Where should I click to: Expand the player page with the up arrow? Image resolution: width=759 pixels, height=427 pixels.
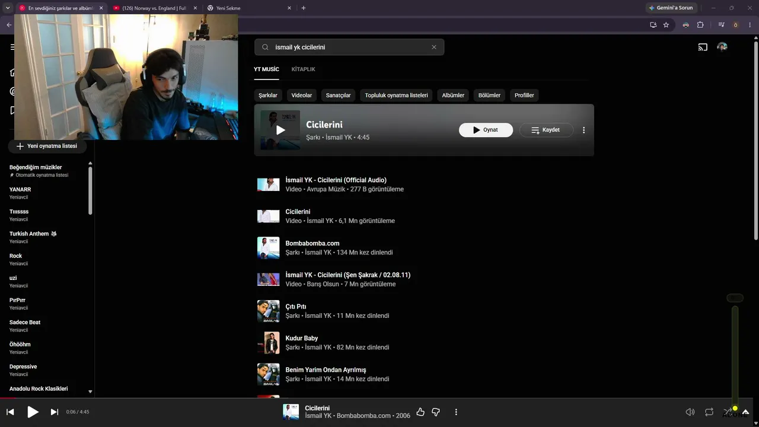click(746, 412)
